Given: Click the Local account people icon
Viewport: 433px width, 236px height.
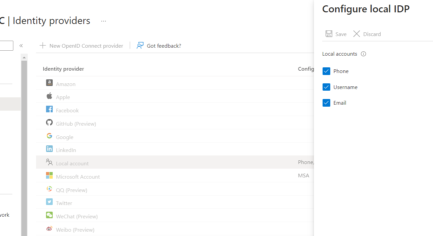Looking at the screenshot, I should point(49,162).
